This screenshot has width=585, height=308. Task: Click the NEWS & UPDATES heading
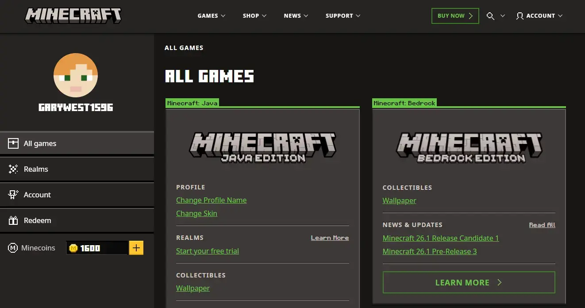tap(412, 225)
